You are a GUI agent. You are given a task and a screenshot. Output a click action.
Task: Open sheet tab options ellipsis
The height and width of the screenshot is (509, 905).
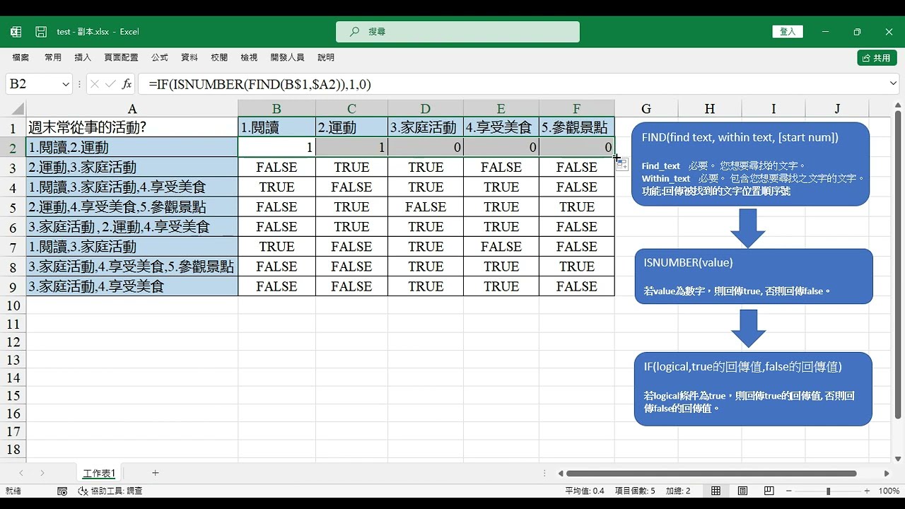coord(544,473)
